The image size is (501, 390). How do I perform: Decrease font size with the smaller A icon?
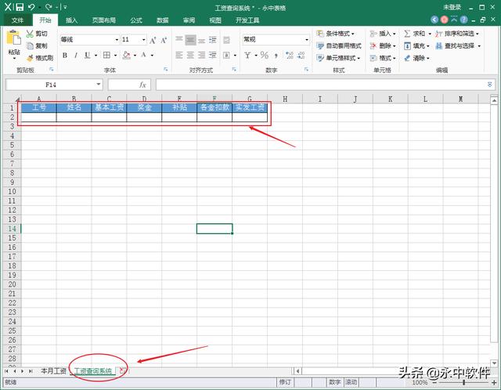click(x=164, y=40)
